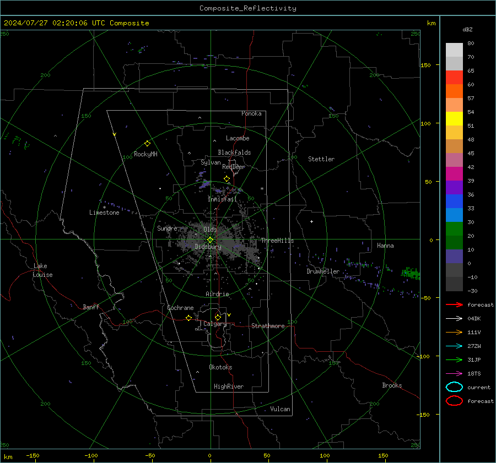
Task: Click the Calgary city label
Action: tap(215, 324)
